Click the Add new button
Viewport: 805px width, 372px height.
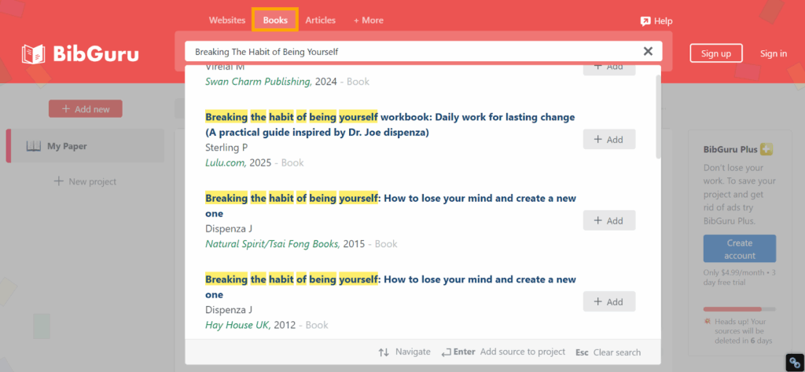coord(86,108)
